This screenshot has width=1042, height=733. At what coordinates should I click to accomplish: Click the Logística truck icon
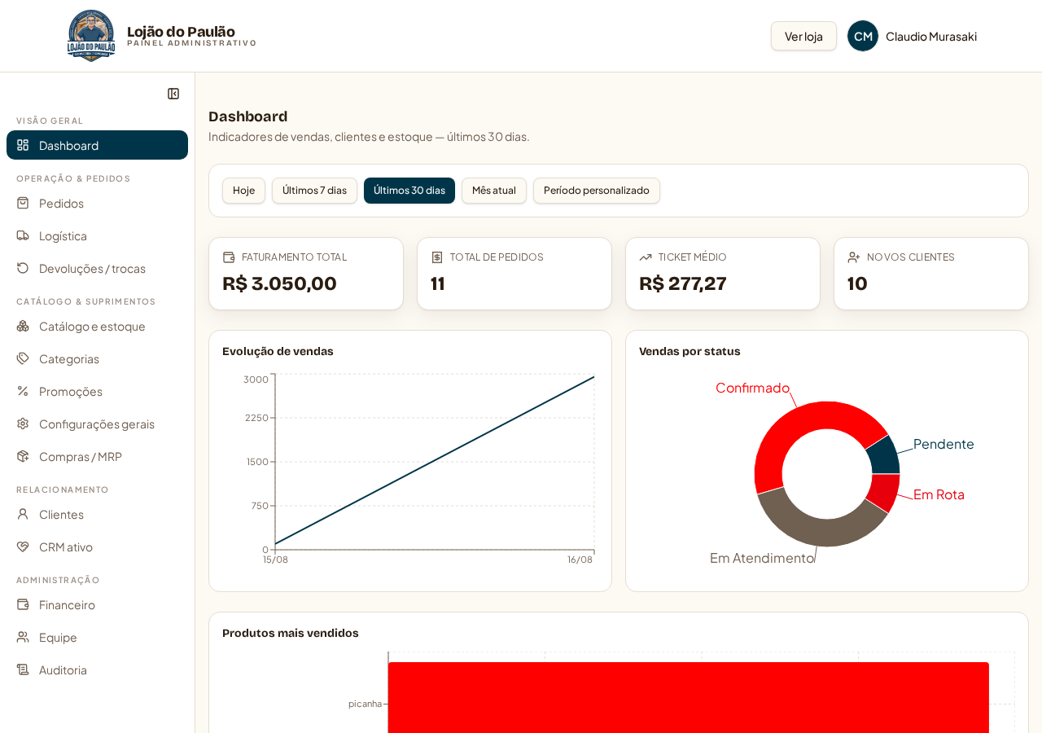pyautogui.click(x=23, y=235)
